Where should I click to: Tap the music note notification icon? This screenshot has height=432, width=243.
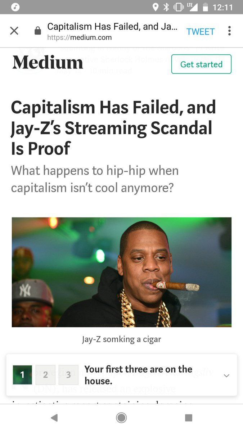click(x=15, y=7)
